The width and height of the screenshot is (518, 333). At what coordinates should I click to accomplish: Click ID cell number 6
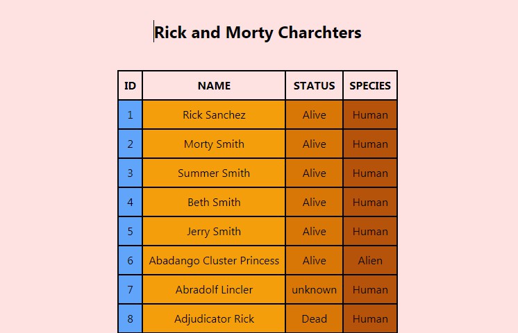130,261
